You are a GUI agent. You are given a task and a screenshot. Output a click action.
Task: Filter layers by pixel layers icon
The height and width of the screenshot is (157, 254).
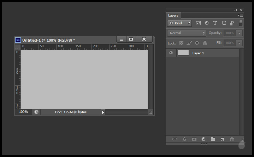coord(198,23)
